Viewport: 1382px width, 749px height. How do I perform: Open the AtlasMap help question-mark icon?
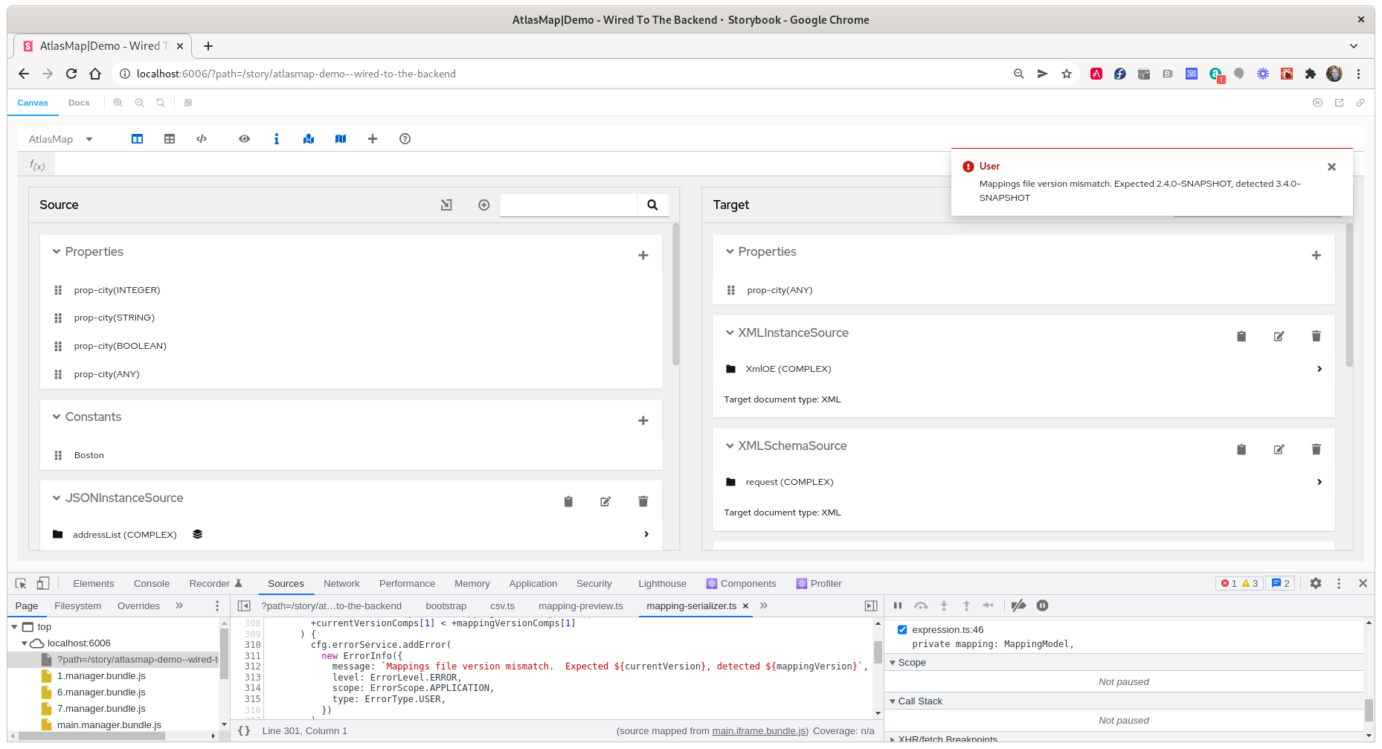pyautogui.click(x=405, y=138)
